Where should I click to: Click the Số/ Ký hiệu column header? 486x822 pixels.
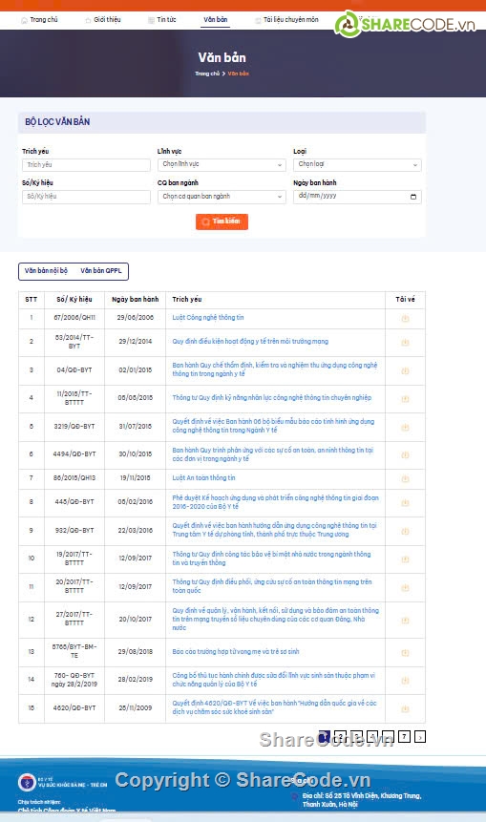click(x=74, y=300)
